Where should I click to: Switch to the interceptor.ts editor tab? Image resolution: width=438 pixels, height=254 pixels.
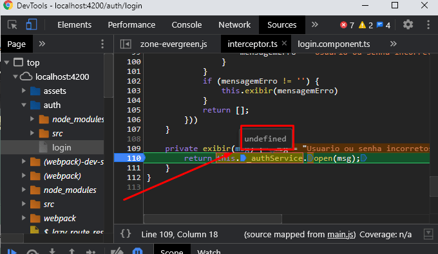click(x=252, y=44)
